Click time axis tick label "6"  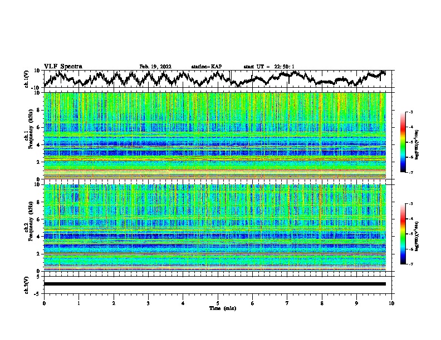pos(253,303)
